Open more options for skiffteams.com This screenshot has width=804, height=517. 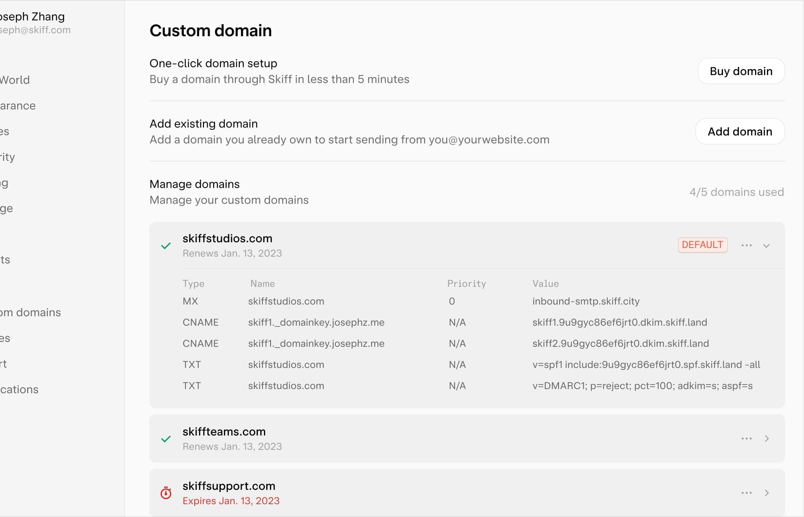pos(746,439)
